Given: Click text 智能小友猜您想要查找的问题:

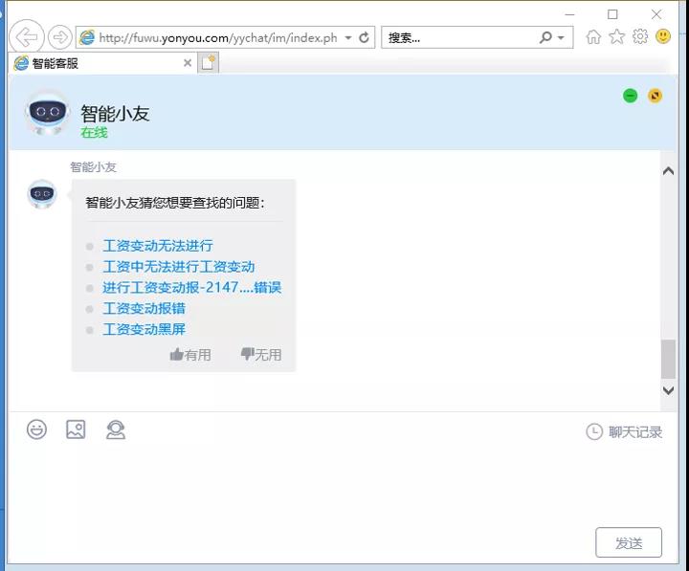Looking at the screenshot, I should click(175, 203).
